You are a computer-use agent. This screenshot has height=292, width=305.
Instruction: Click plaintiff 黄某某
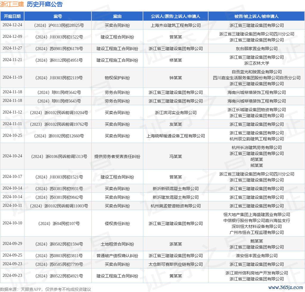(x=176, y=276)
